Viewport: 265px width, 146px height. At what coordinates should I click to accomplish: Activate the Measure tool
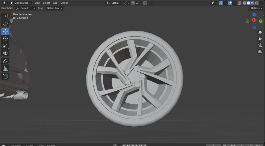pyautogui.click(x=5, y=68)
